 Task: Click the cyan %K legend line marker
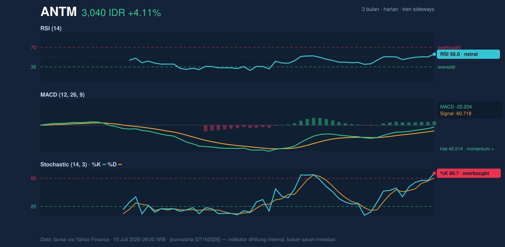pos(104,165)
